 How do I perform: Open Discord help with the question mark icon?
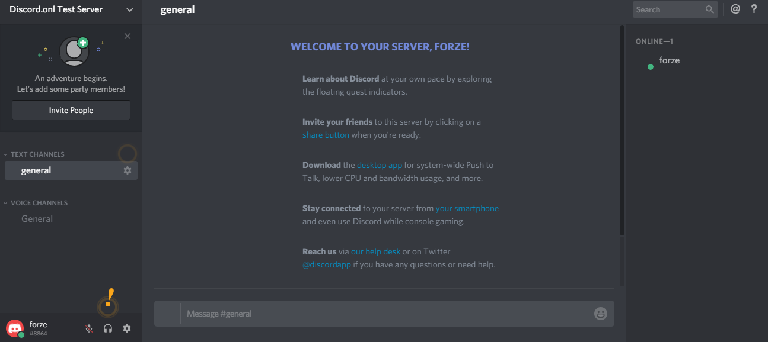point(754,9)
